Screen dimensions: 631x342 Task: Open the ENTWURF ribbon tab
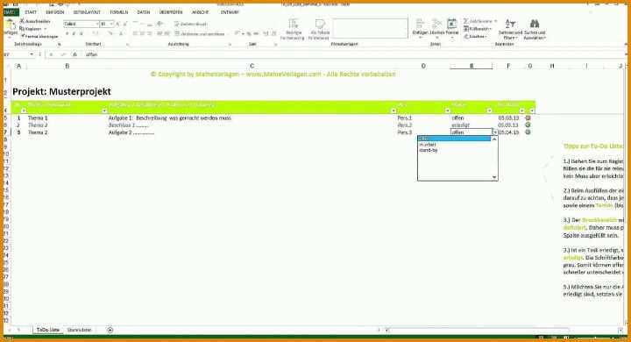pos(230,12)
